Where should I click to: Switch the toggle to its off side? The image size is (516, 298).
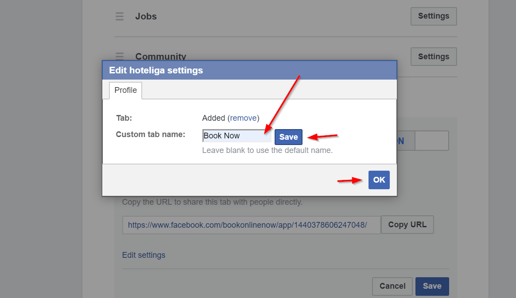[432, 141]
